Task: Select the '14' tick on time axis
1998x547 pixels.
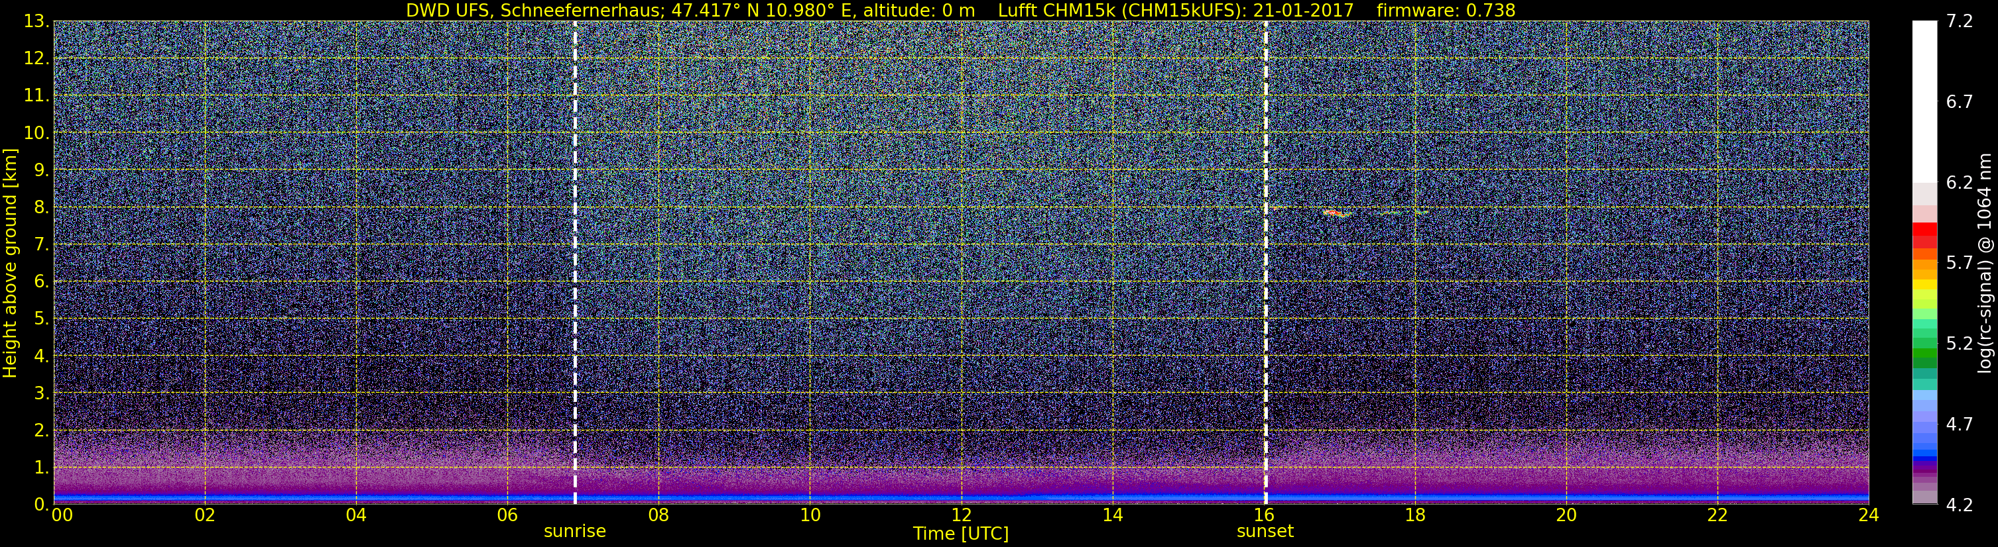Action: (1112, 515)
